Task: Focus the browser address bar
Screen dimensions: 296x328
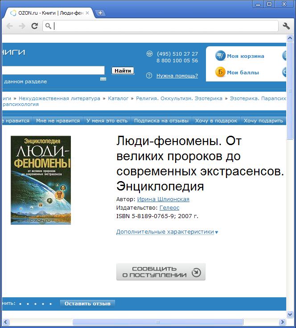Action: coord(160,26)
